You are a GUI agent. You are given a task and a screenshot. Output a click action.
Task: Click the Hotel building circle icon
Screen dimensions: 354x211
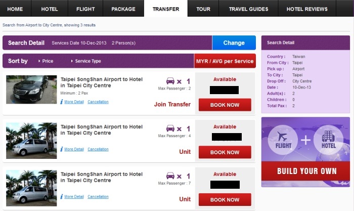pyautogui.click(x=329, y=140)
